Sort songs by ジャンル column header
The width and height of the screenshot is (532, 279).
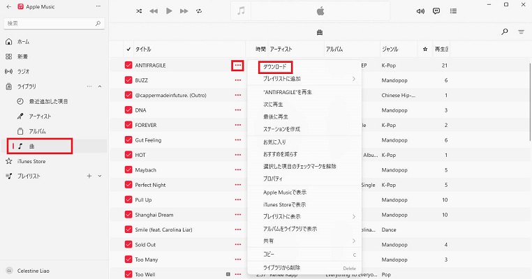399,49
